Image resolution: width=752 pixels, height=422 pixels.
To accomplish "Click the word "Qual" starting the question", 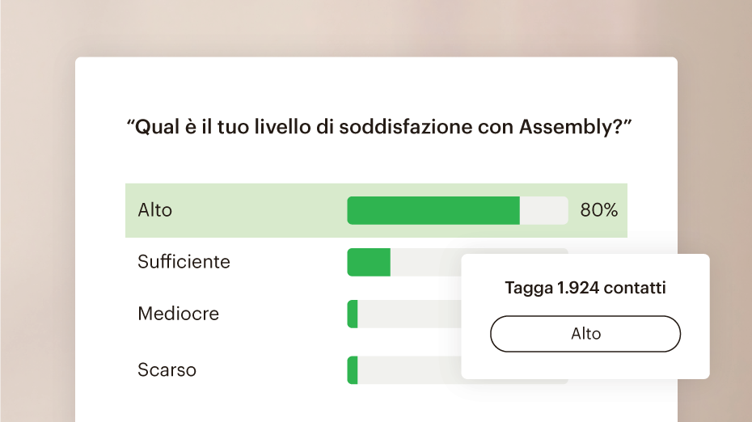I will (x=153, y=128).
